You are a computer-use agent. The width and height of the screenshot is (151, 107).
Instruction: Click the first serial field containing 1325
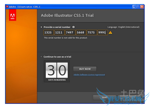(49, 32)
